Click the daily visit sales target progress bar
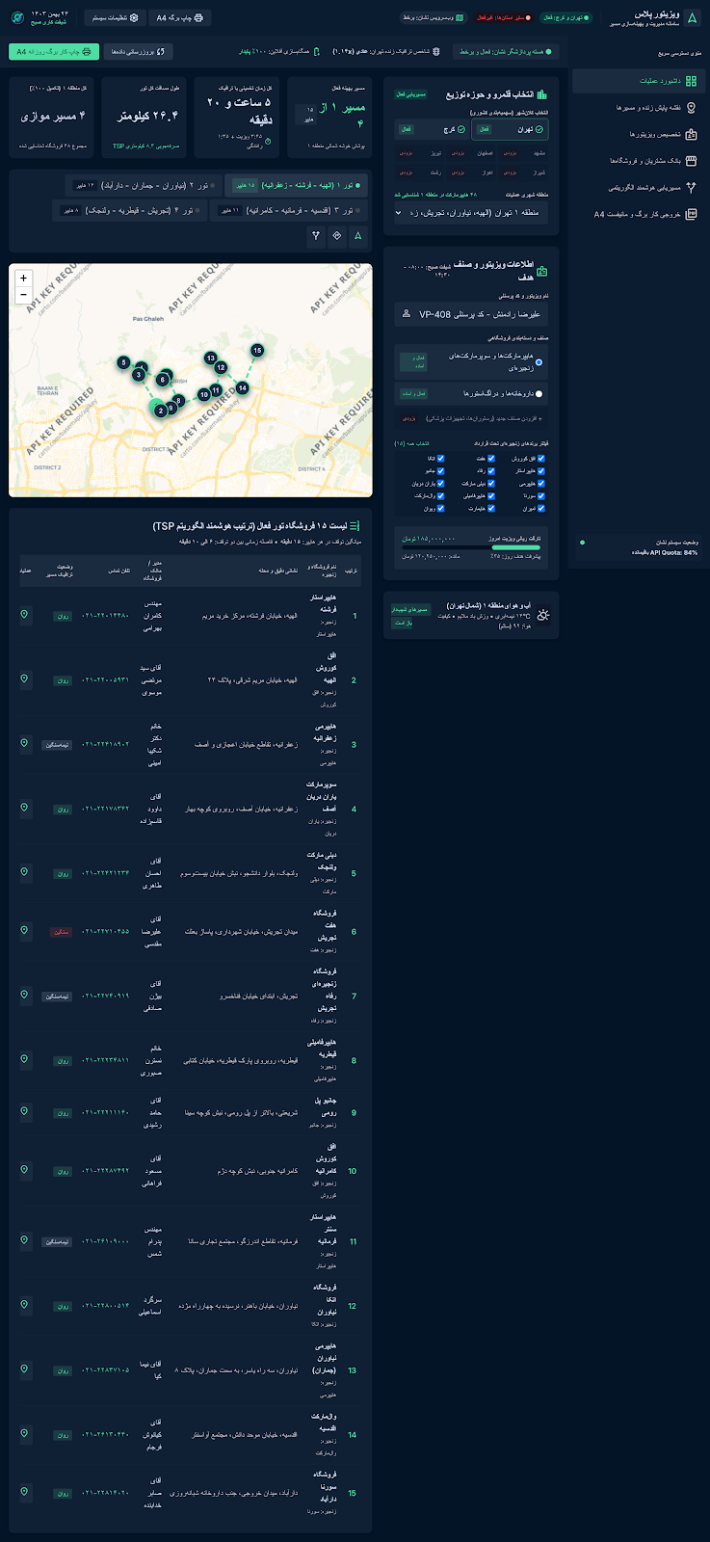 click(471, 548)
